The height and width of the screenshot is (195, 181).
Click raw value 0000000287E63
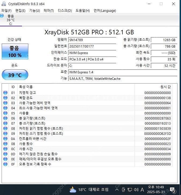158,118
